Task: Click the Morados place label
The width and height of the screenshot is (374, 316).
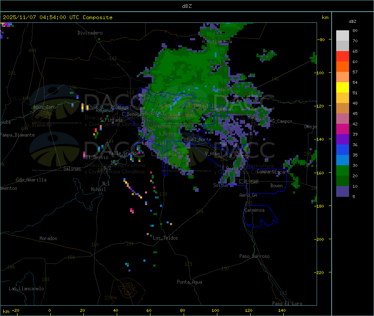Action: coord(48,238)
